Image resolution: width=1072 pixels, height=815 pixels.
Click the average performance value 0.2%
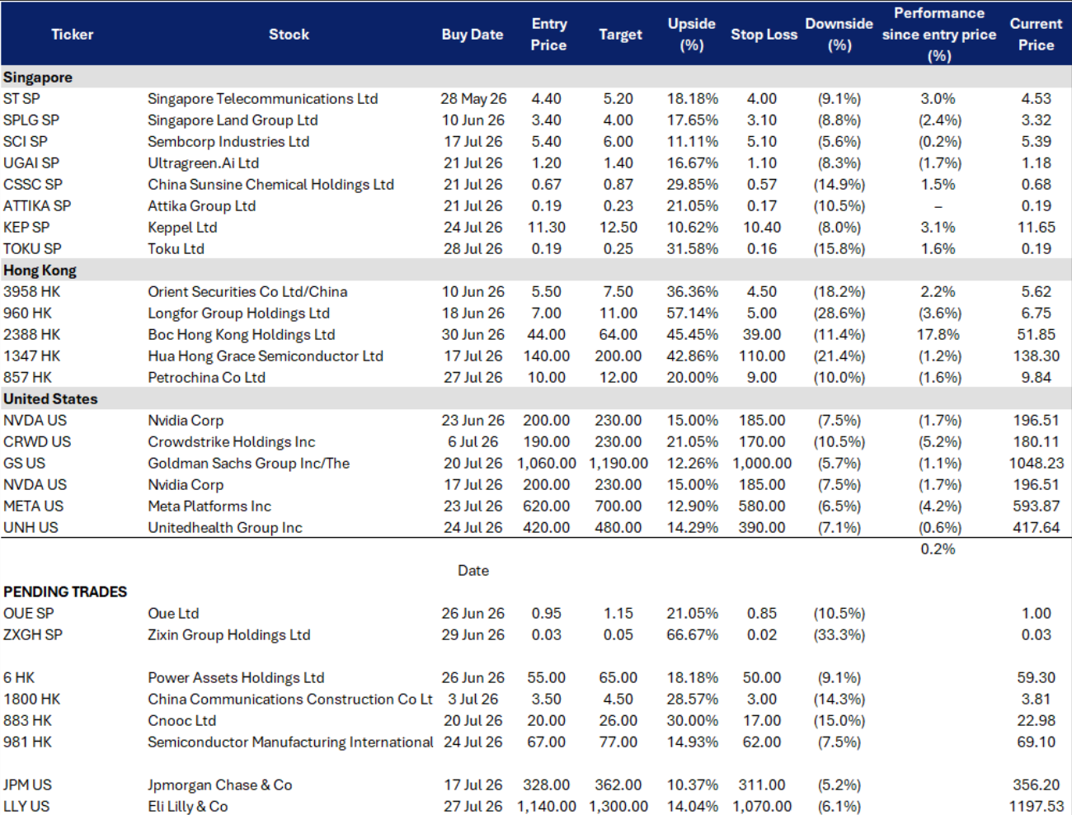[938, 549]
